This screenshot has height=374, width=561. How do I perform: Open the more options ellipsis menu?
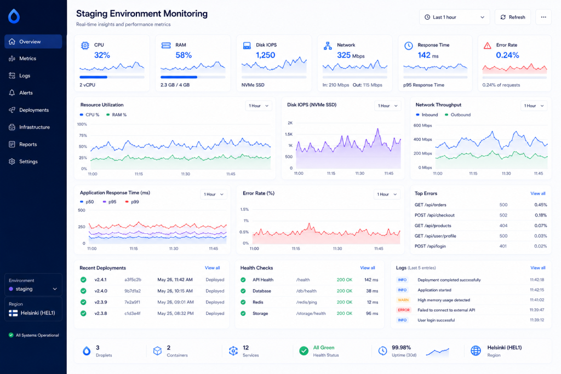tap(543, 17)
